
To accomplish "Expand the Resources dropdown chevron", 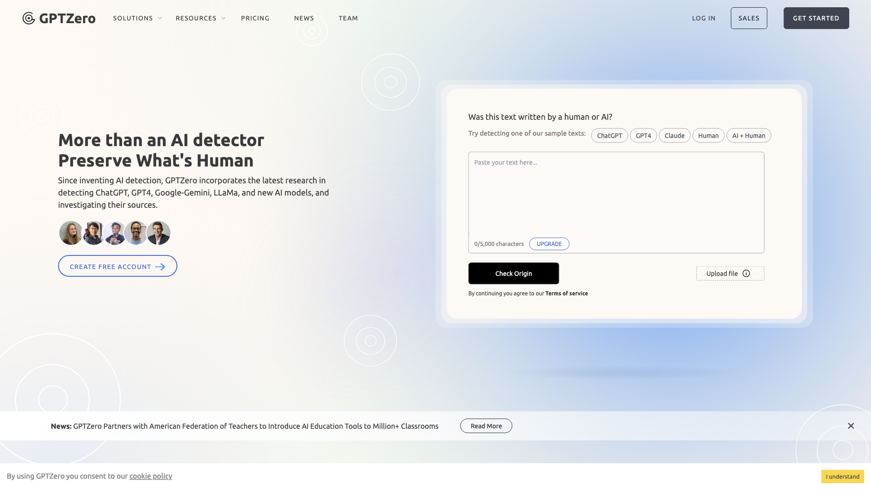I will coord(223,18).
